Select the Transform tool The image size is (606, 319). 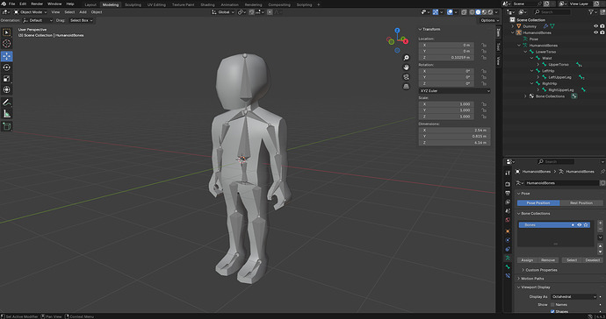pos(6,90)
